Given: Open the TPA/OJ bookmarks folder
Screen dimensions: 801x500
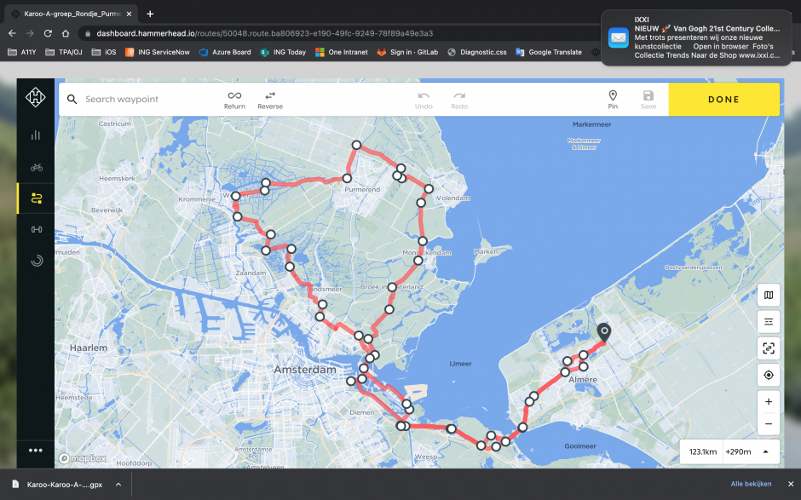Looking at the screenshot, I should click(64, 52).
